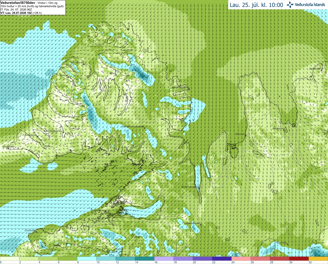
Task: Select the light purple 16–18 legend swatch
Action: tap(164, 259)
